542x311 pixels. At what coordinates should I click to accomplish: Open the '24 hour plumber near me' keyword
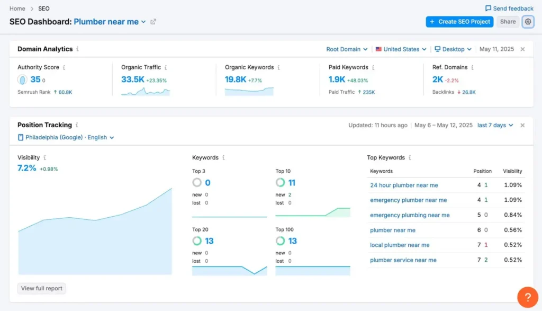pyautogui.click(x=404, y=185)
